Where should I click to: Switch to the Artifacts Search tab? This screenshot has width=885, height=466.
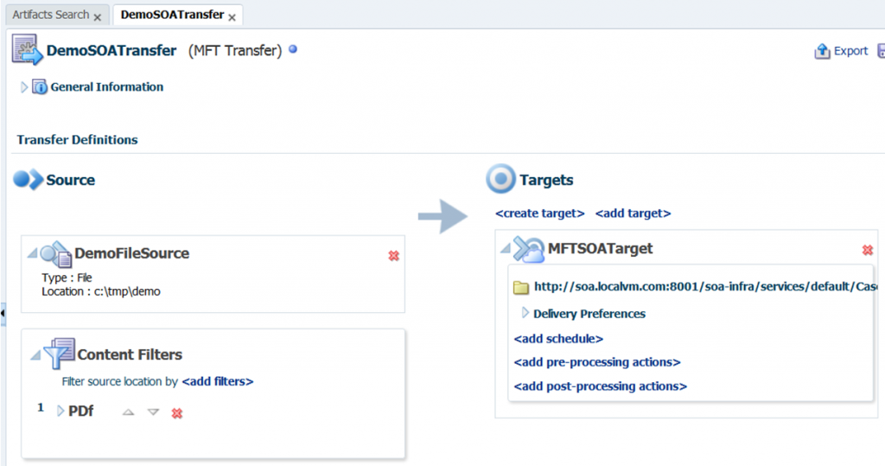(50, 15)
